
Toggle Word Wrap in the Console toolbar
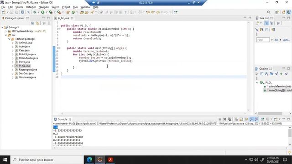246,119
